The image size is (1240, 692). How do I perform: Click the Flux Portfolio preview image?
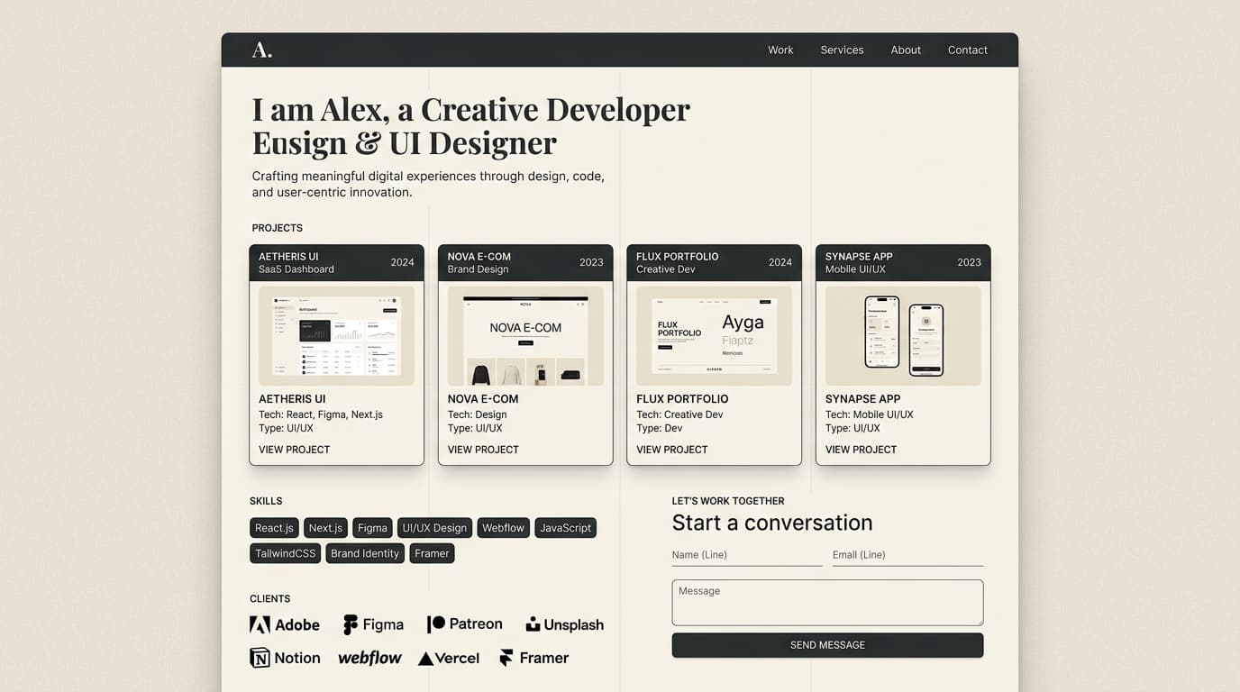(714, 336)
